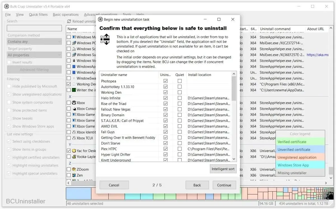The width and height of the screenshot is (336, 209).
Task: Enable Quiet checkbox for Fallout: New Vegas
Action: (179, 109)
